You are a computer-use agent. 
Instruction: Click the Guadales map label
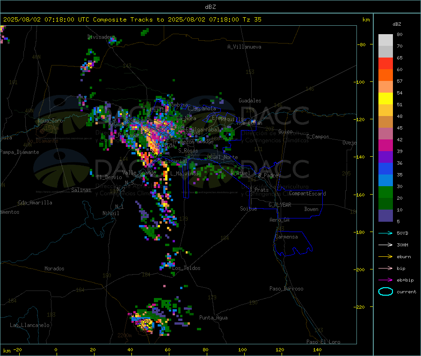[x=250, y=101]
